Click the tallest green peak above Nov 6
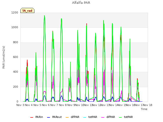Screen dimensions: 163x122 [44, 16]
